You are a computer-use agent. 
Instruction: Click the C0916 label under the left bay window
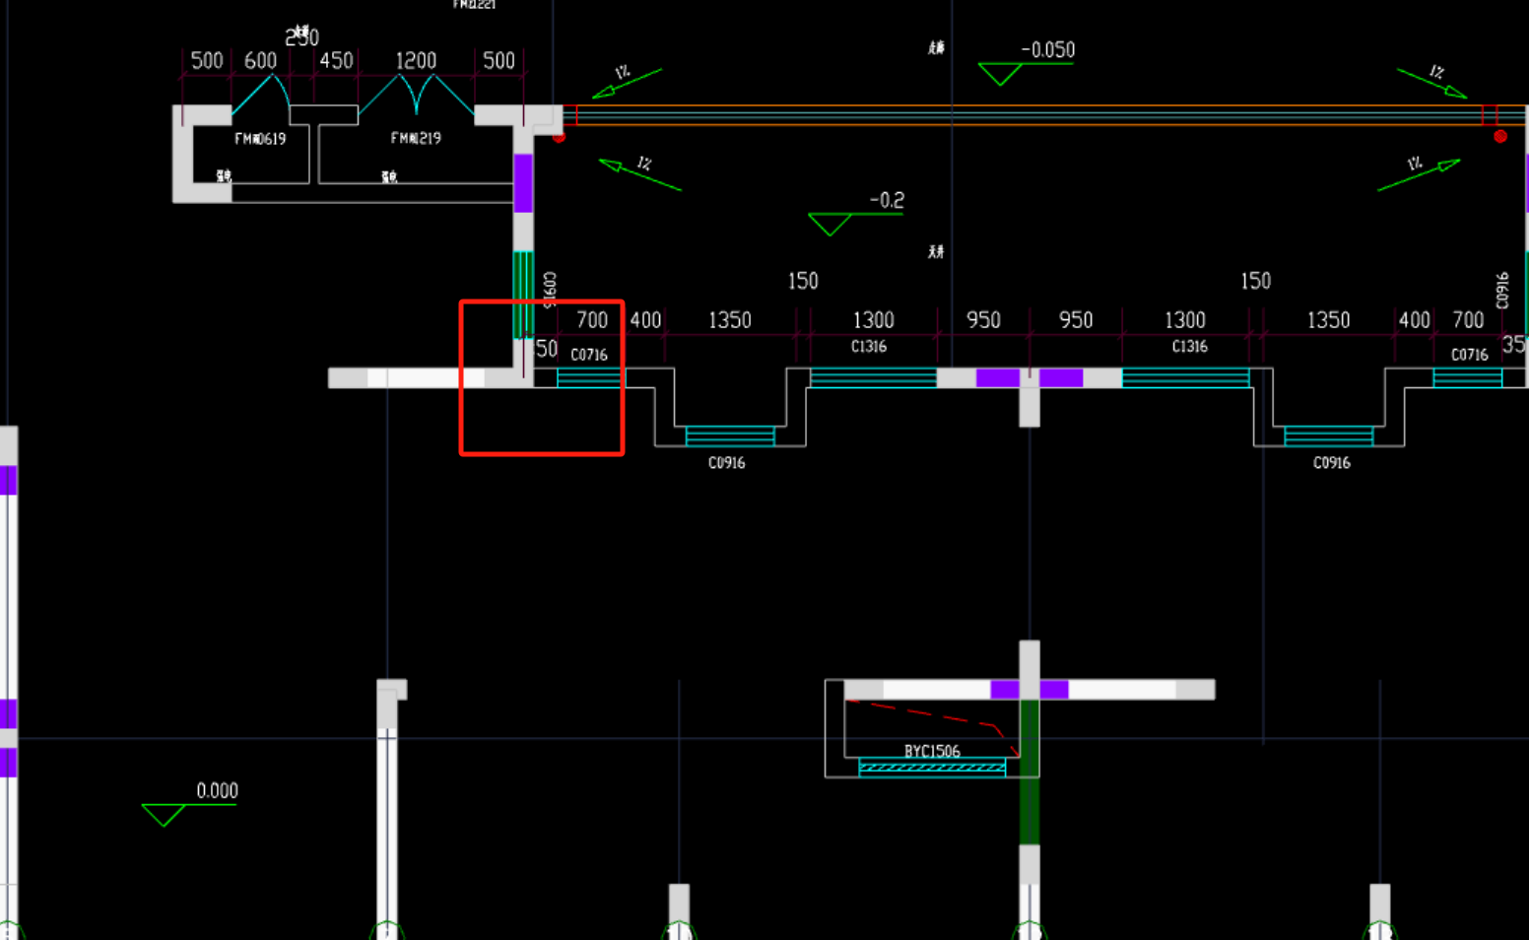click(x=727, y=463)
